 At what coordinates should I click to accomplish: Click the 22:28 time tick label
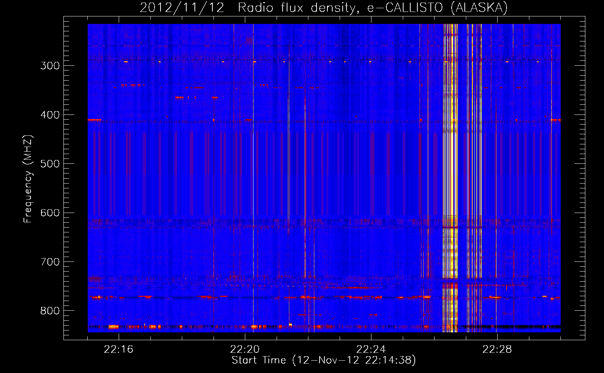[497, 350]
